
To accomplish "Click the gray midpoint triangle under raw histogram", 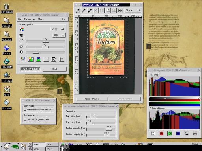I will coord(165,98).
